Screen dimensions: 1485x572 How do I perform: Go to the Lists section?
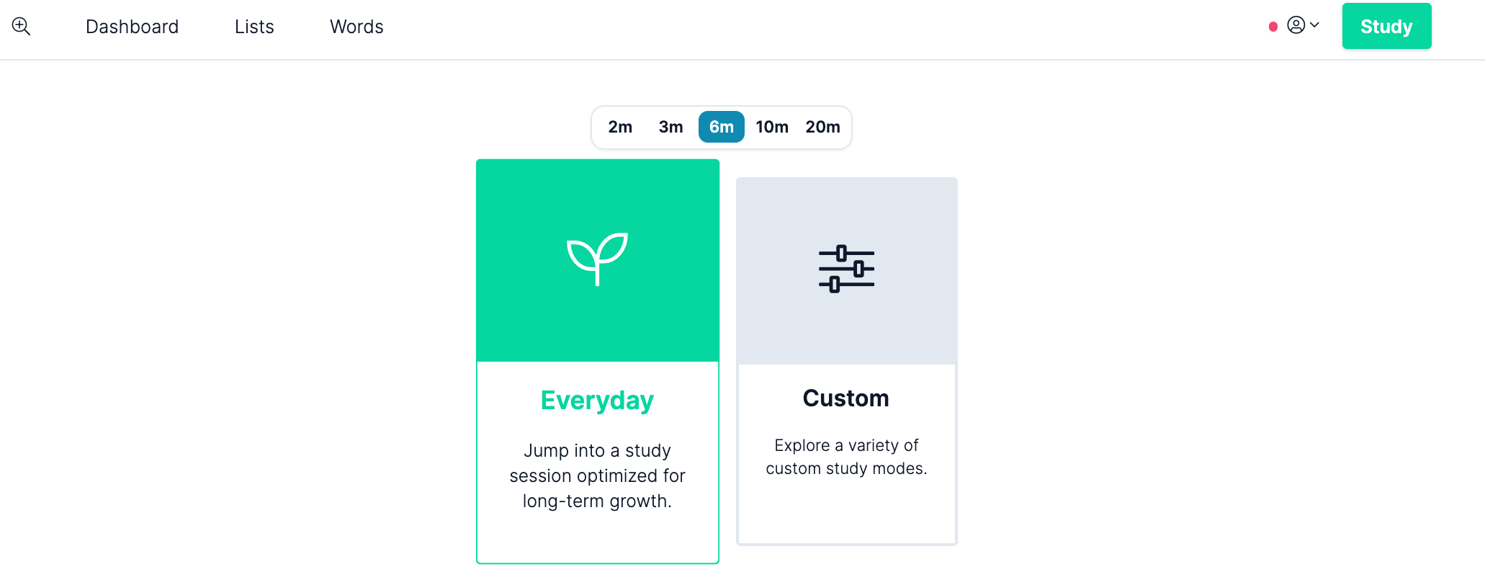[254, 27]
